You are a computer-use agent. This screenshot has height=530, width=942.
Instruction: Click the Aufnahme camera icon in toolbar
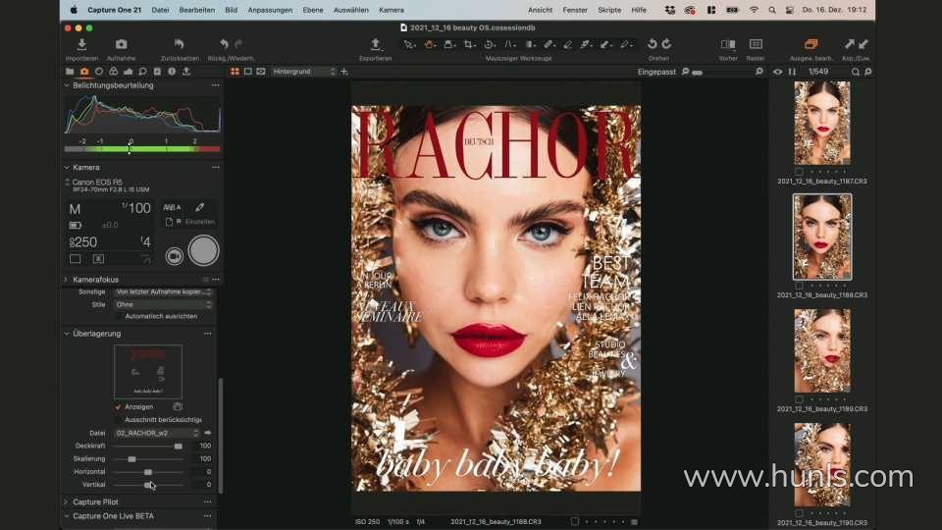pyautogui.click(x=121, y=45)
